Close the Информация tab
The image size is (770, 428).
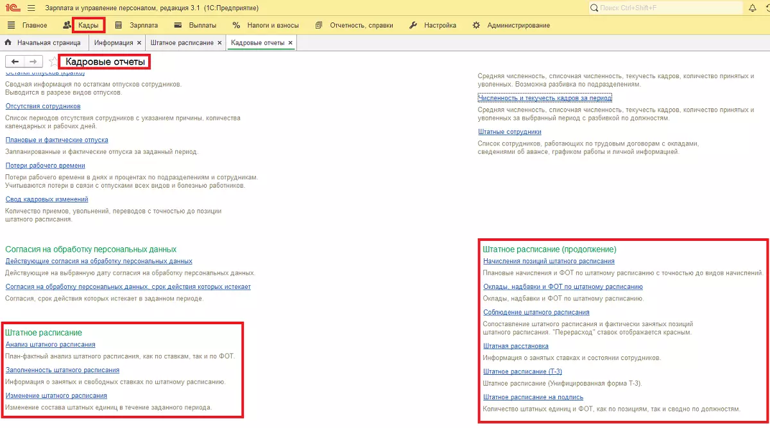(139, 43)
